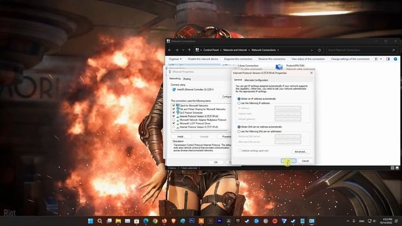Open Task View from taskbar
Viewport: 402px width, 226px height.
109,221
